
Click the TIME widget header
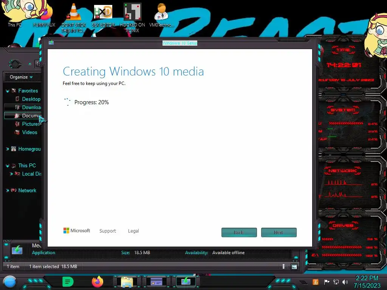[x=343, y=50]
